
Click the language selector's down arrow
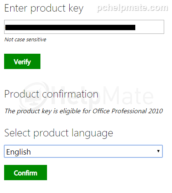click(x=158, y=151)
